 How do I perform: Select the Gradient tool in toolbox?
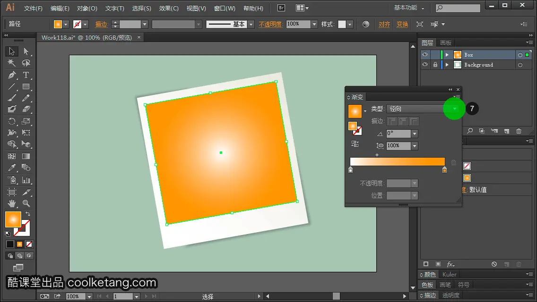26,156
